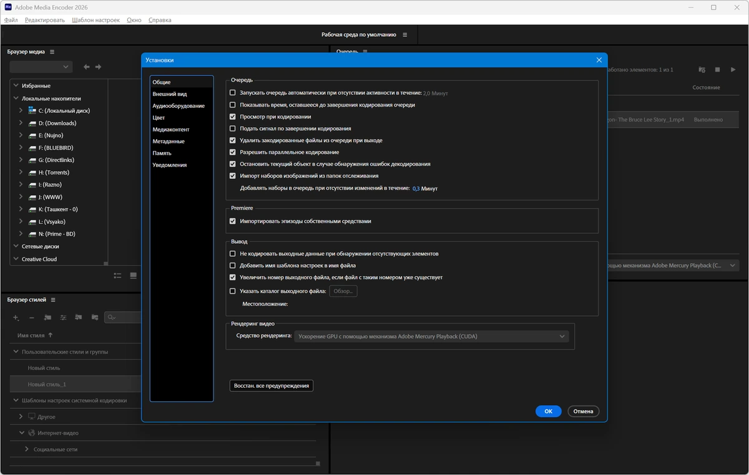Toggle Показывать время до завершения кодирования checkbox

click(233, 105)
